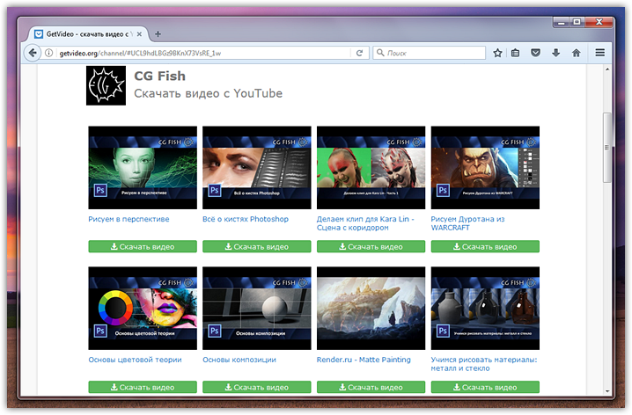Image resolution: width=632 pixels, height=415 pixels.
Task: Download 'Основы цветовой теории' video button
Action: (x=143, y=387)
